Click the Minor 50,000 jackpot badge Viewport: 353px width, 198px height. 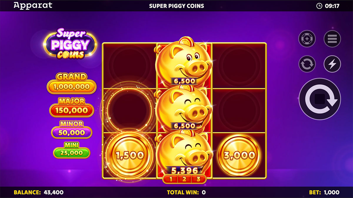(x=72, y=129)
